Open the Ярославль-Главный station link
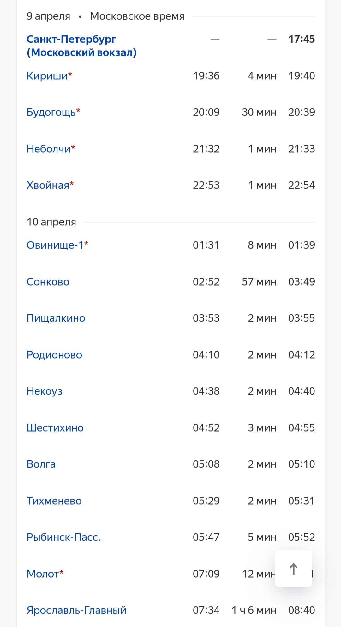 (x=76, y=610)
